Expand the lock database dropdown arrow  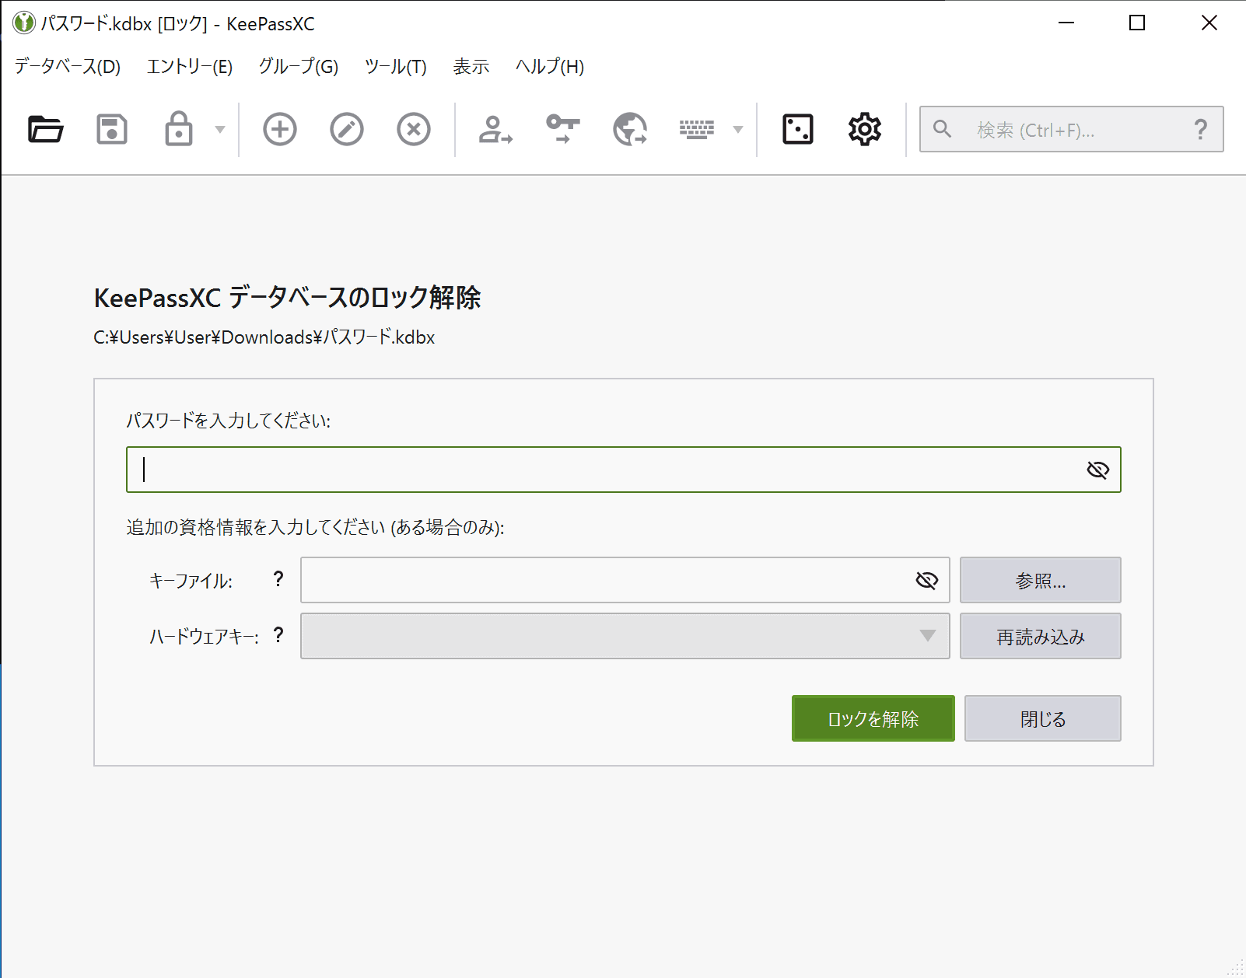click(x=220, y=130)
